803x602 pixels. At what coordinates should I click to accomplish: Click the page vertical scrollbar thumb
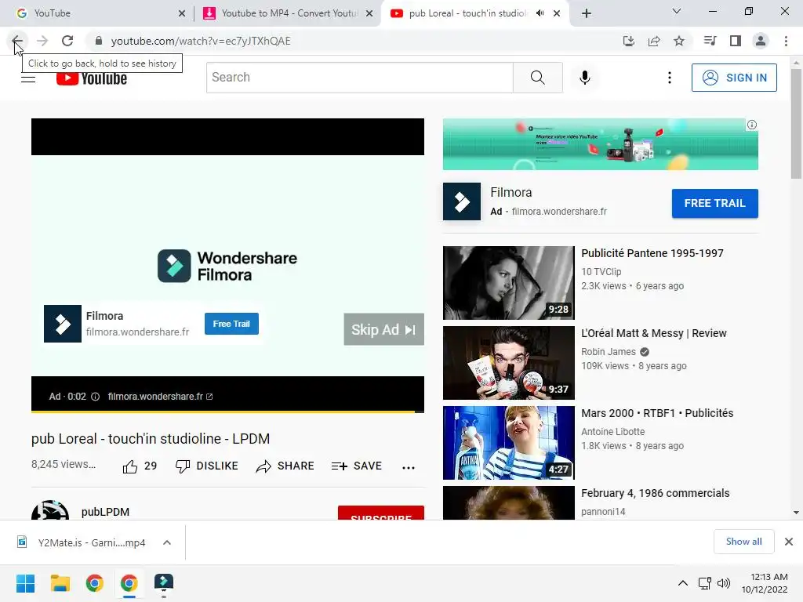(x=796, y=123)
